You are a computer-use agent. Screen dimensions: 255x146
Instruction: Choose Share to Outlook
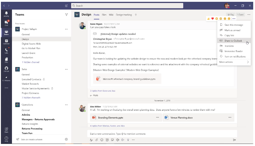point(234,41)
